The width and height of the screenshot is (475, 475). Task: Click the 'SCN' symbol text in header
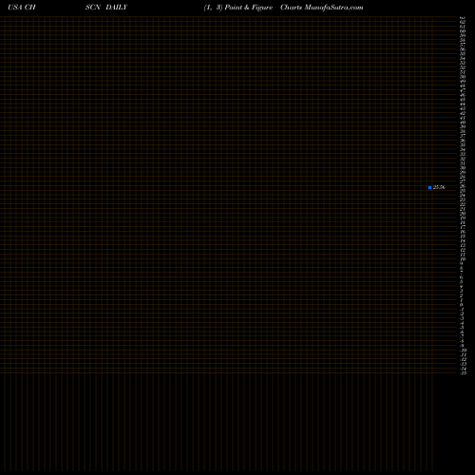[93, 8]
